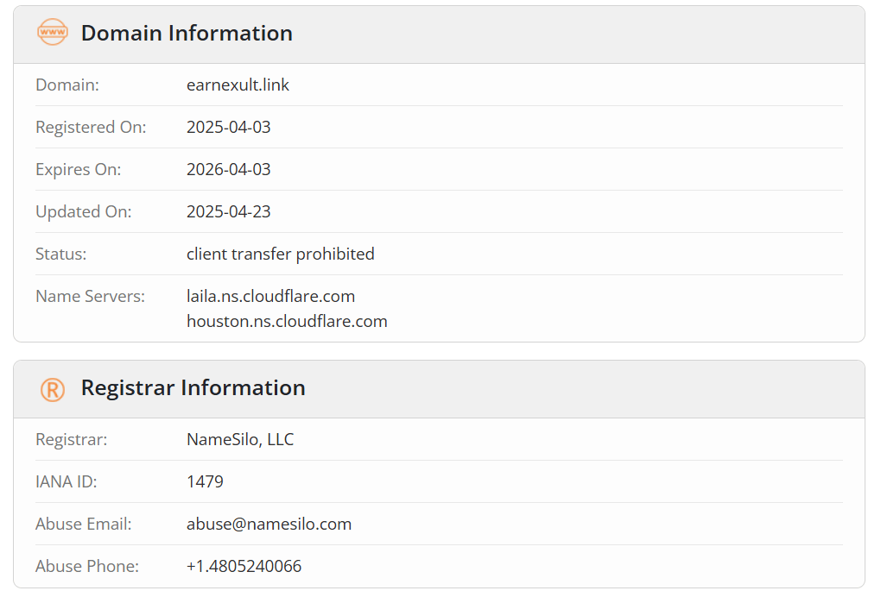Click the Expires On date 2026-04-03

(229, 169)
